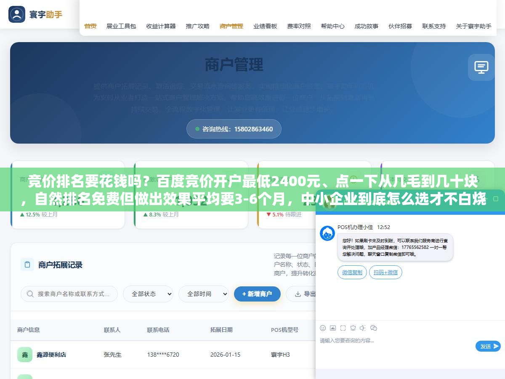This screenshot has height=379, width=505.
Task: Open the emoji picker in chat toolbar
Action: (x=323, y=328)
